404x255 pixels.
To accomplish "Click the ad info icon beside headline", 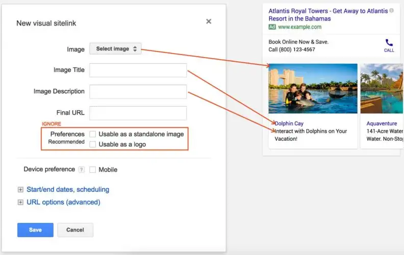I will (391, 11).
